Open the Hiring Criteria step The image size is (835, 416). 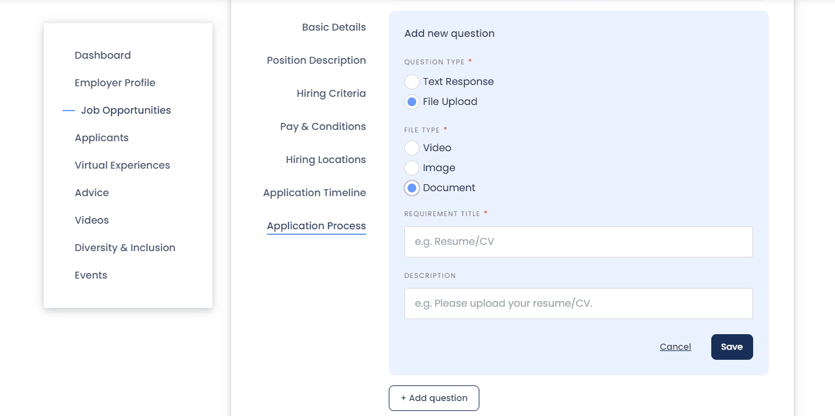[x=331, y=94]
